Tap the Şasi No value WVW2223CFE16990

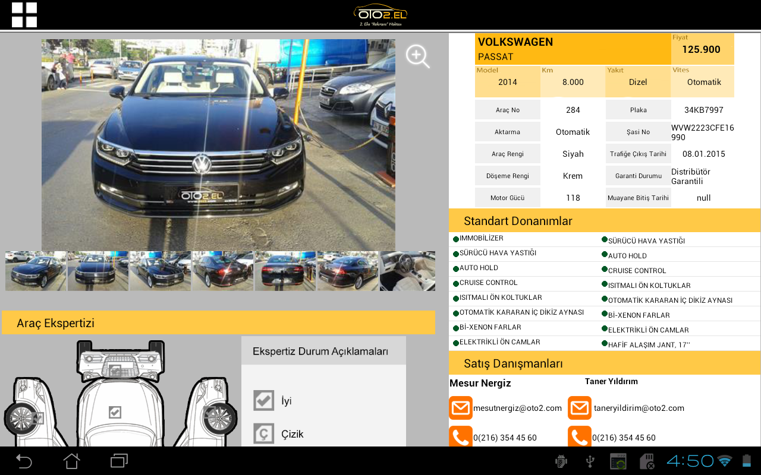703,132
